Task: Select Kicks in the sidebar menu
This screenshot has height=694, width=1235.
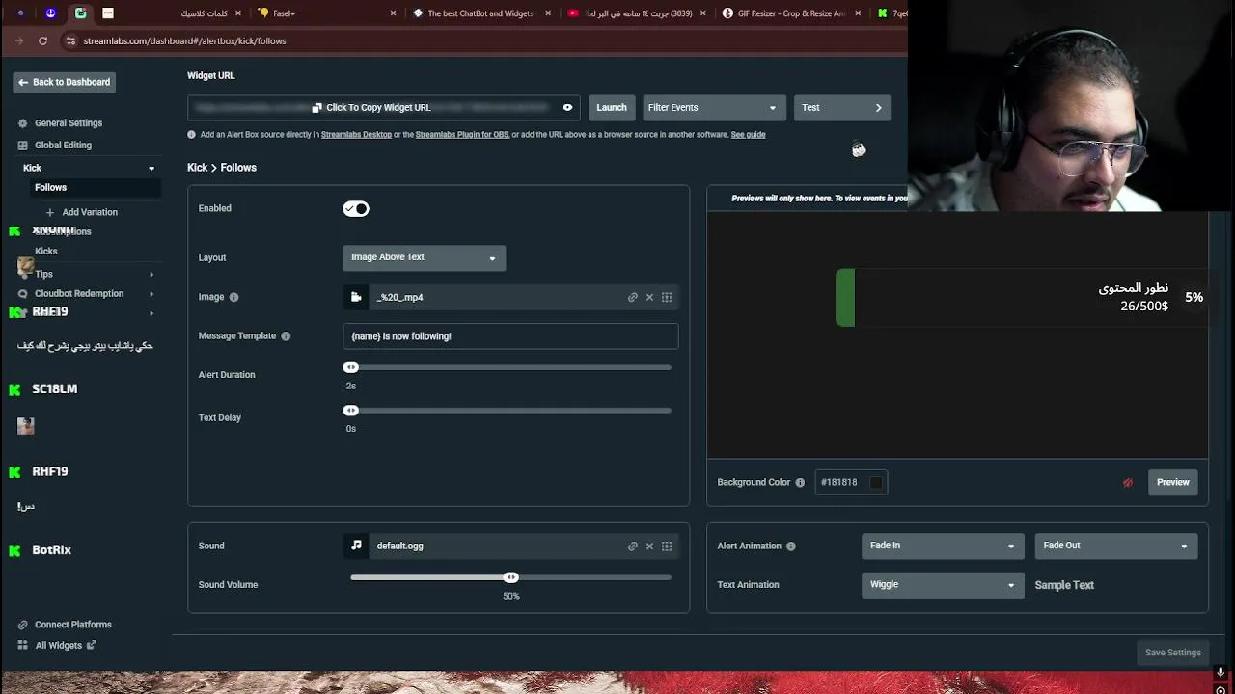Action: click(x=46, y=252)
